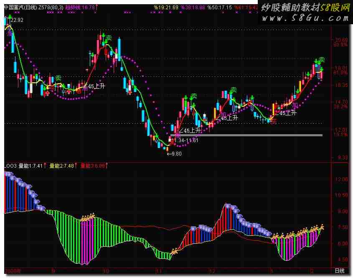Click the 1.34-11.61 price range label
This screenshot has height=278, width=353.
pos(186,140)
